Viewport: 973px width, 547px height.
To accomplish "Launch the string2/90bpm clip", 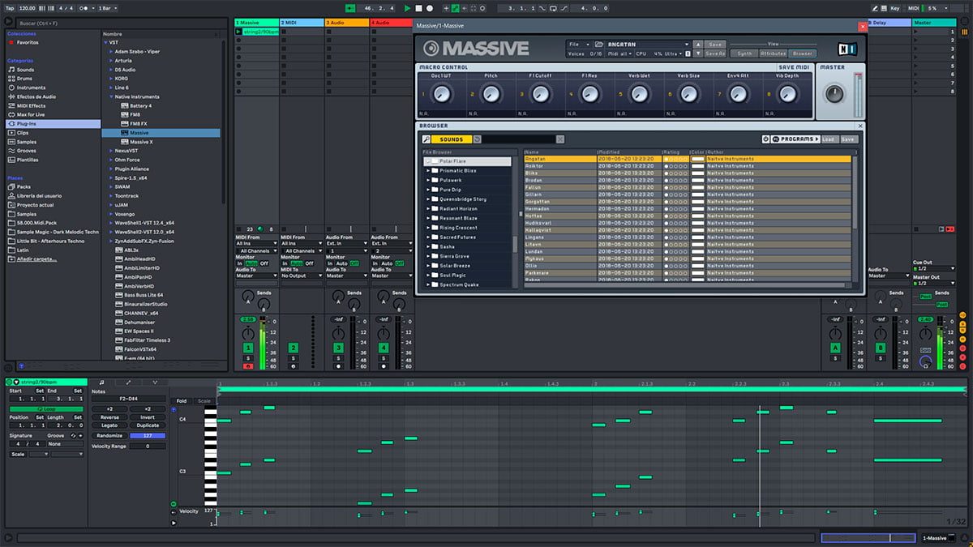I will tap(238, 32).
